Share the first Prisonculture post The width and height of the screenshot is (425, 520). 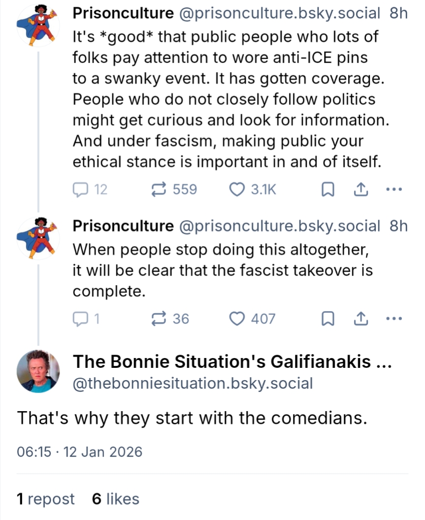[x=360, y=190]
